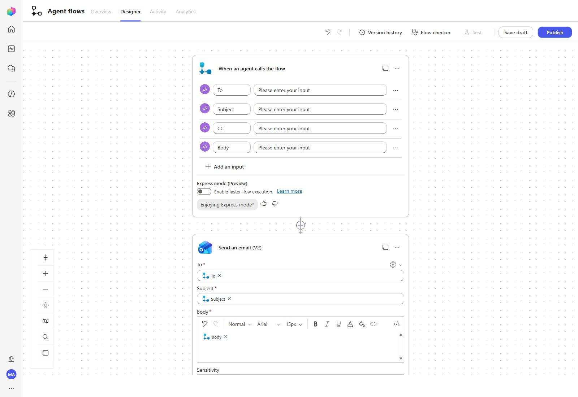Switch to the Activity tab
Image resolution: width=578 pixels, height=397 pixels.
click(x=158, y=12)
